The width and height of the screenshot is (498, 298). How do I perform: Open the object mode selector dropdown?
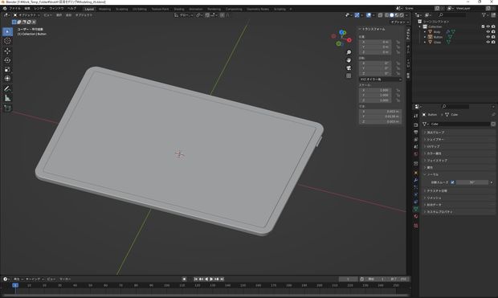pos(27,15)
